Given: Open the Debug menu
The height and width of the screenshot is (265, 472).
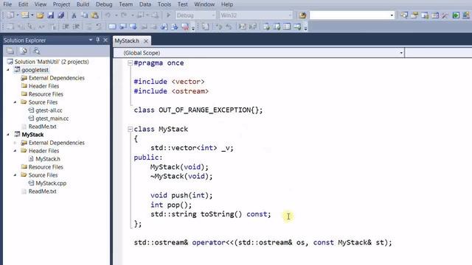Looking at the screenshot, I should pos(104,4).
